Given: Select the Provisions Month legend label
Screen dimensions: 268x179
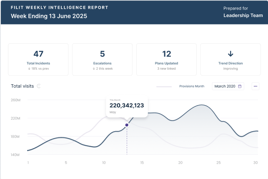Looking at the screenshot, I should tap(192, 86).
